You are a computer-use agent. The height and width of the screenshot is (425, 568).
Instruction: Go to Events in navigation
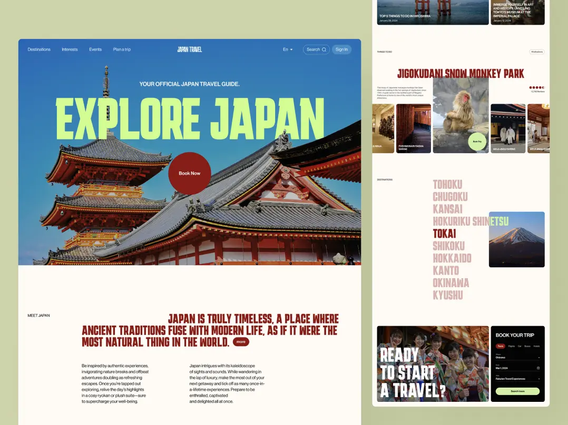(x=95, y=49)
